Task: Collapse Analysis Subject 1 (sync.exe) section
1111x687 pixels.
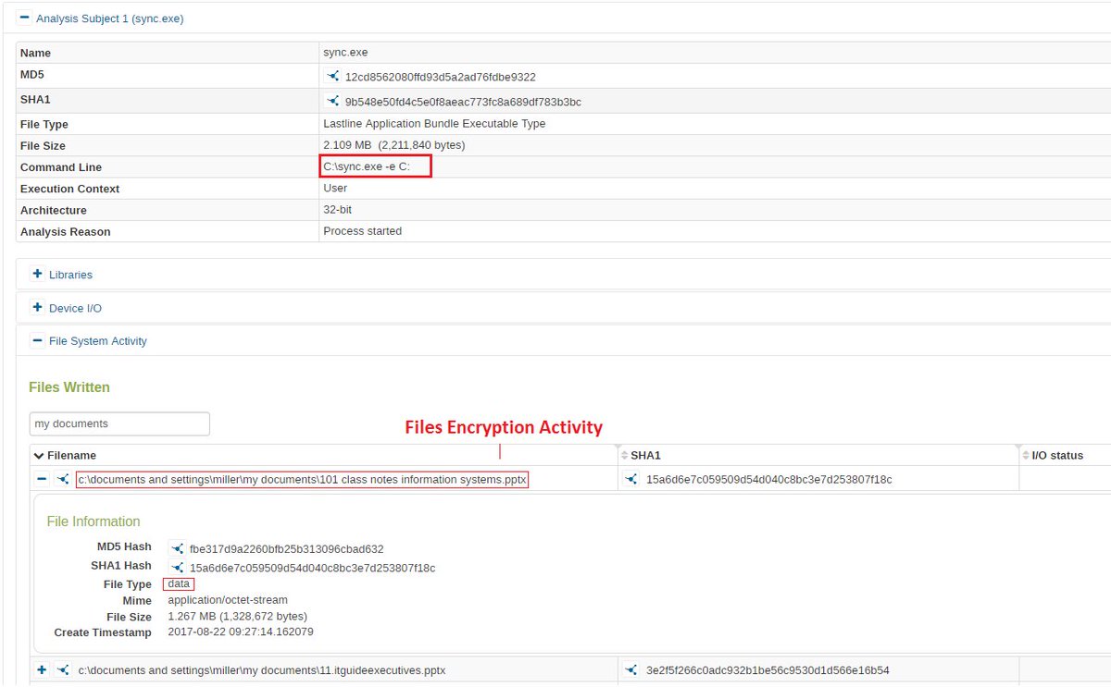Action: point(24,18)
